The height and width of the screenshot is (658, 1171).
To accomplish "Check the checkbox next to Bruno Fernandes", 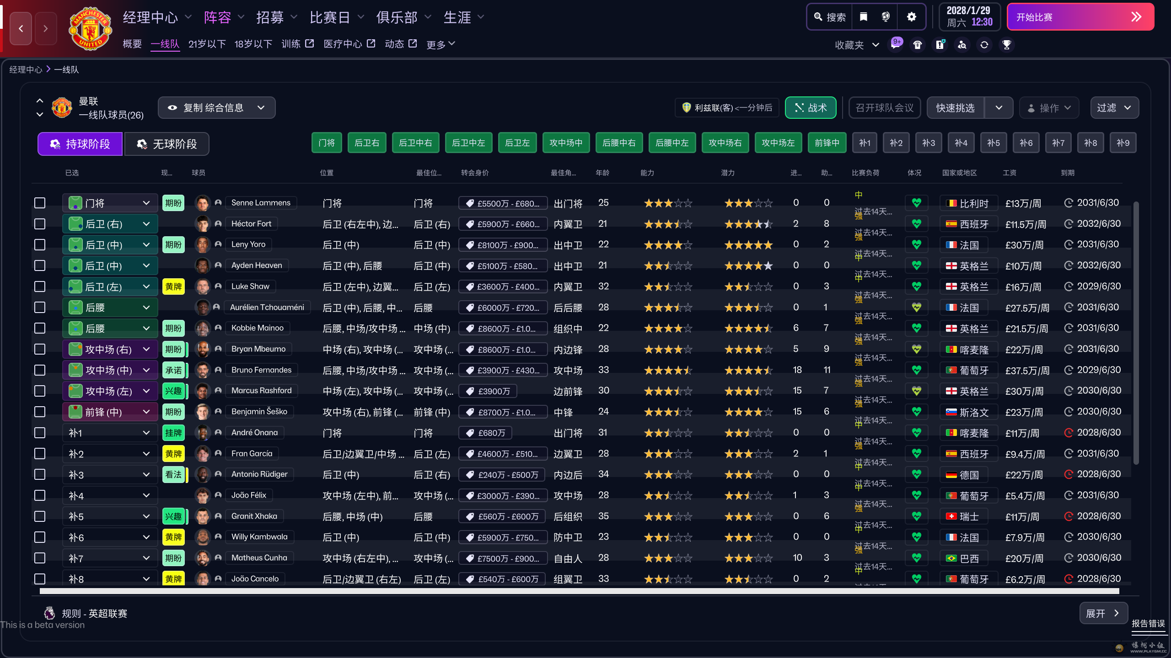I will pyautogui.click(x=40, y=370).
